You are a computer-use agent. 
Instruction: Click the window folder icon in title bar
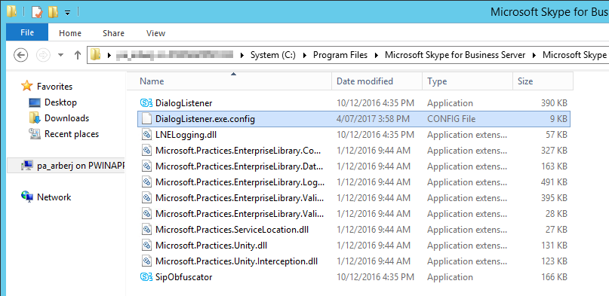11,12
